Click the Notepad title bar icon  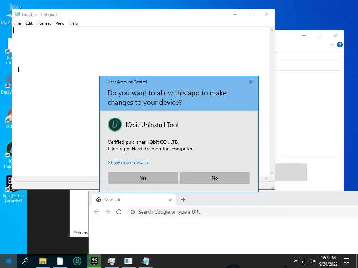pyautogui.click(x=17, y=14)
